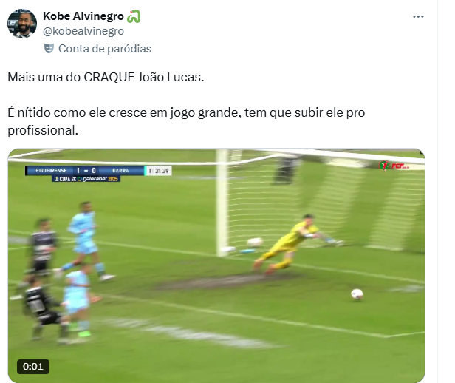Click the green snake emoji badge
The image size is (455, 383).
[134, 16]
